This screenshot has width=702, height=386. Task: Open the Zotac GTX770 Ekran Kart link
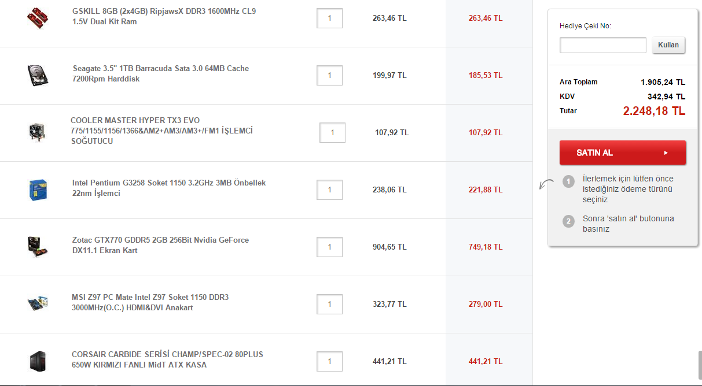pos(160,245)
